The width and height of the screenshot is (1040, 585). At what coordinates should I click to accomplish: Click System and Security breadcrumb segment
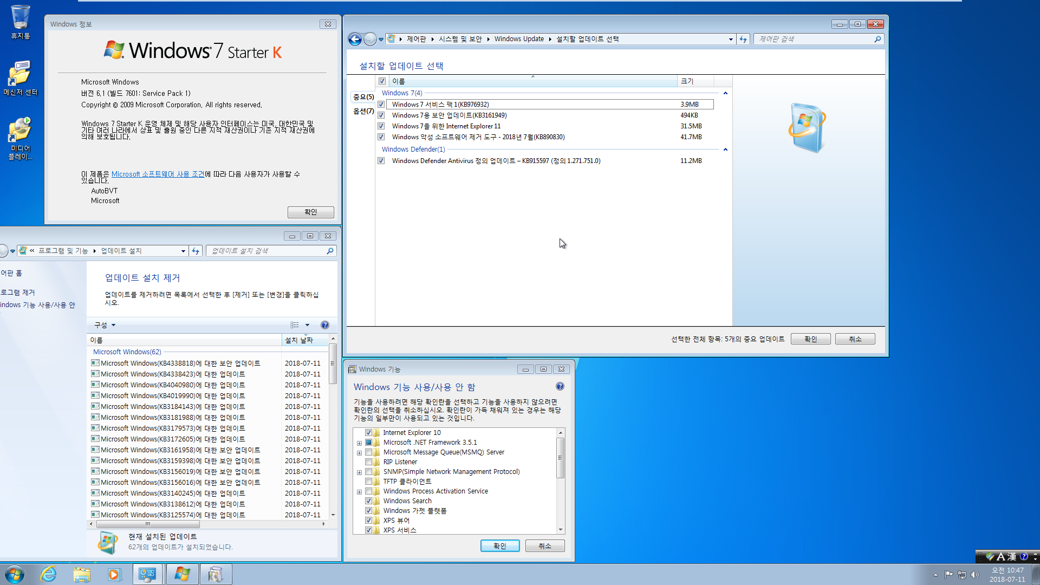click(460, 39)
